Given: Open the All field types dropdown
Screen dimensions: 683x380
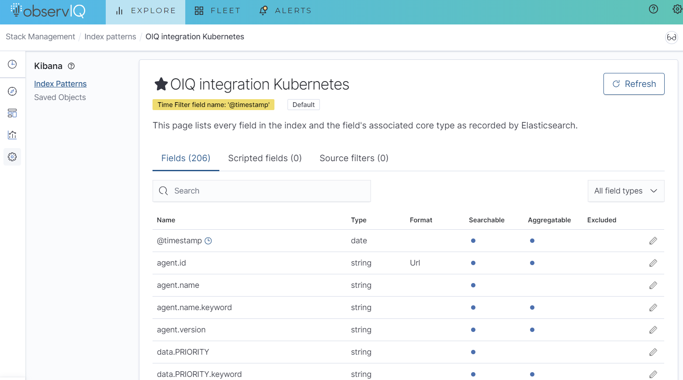Looking at the screenshot, I should pos(626,191).
